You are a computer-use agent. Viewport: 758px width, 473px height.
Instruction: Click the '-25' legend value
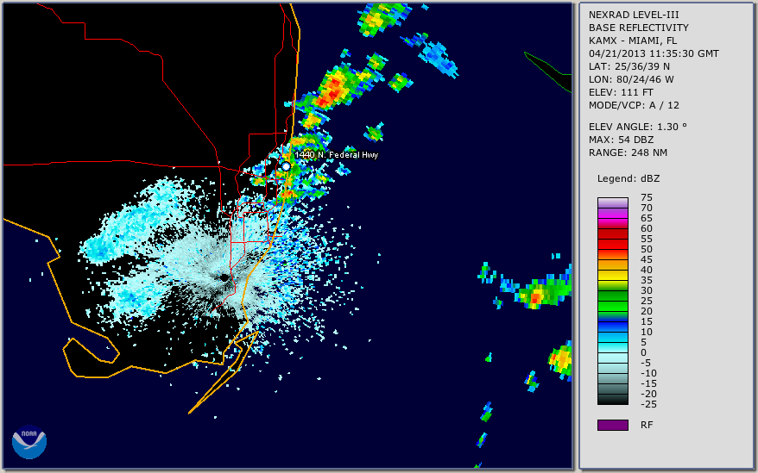tap(648, 404)
